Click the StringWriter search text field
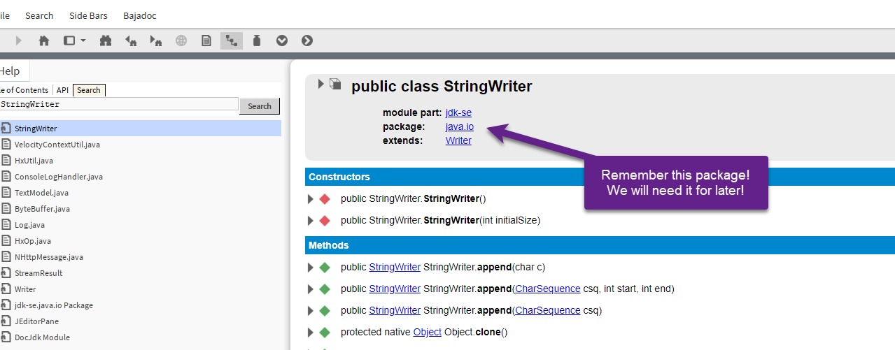The width and height of the screenshot is (895, 350). [x=119, y=104]
